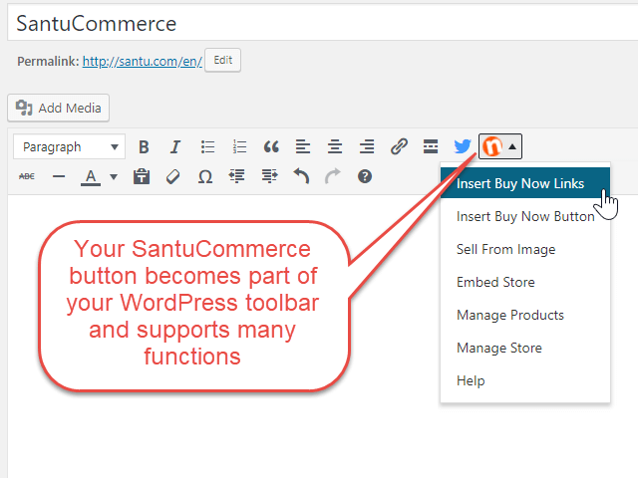
Task: Align text right
Action: click(367, 146)
